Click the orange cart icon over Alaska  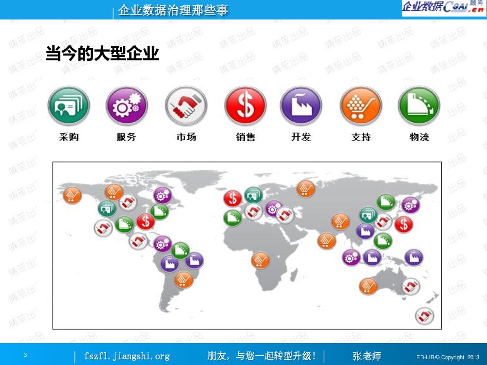click(x=73, y=196)
